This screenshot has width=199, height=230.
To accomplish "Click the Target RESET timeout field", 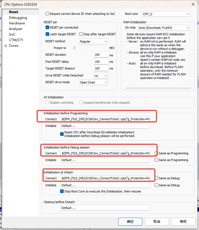I will coord(101,68).
